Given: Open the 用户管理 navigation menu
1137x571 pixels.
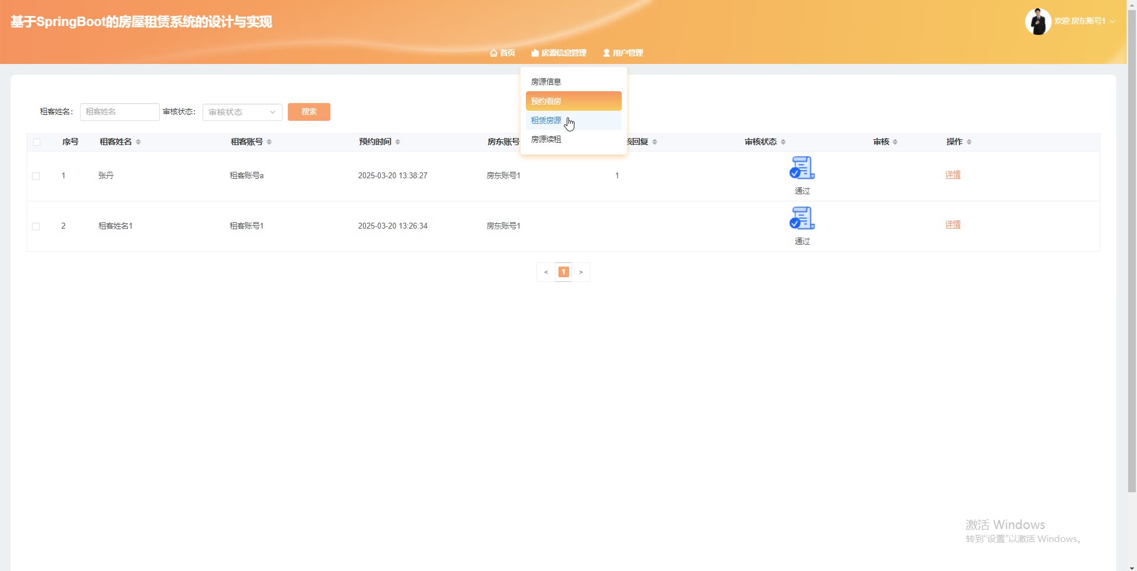Looking at the screenshot, I should [623, 53].
